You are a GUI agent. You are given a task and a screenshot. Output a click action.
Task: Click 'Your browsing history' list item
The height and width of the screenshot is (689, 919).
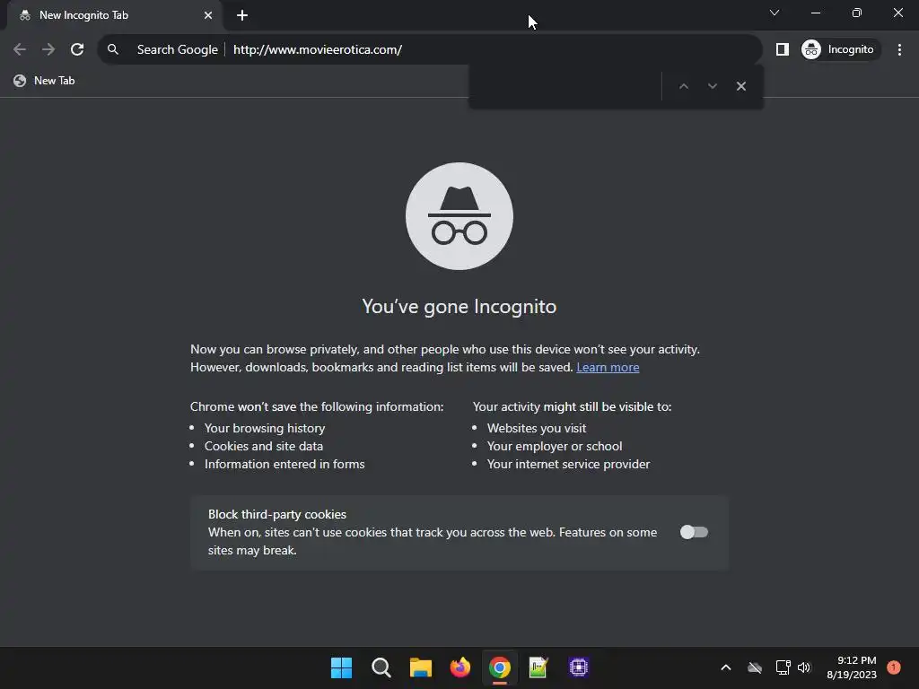tap(265, 428)
